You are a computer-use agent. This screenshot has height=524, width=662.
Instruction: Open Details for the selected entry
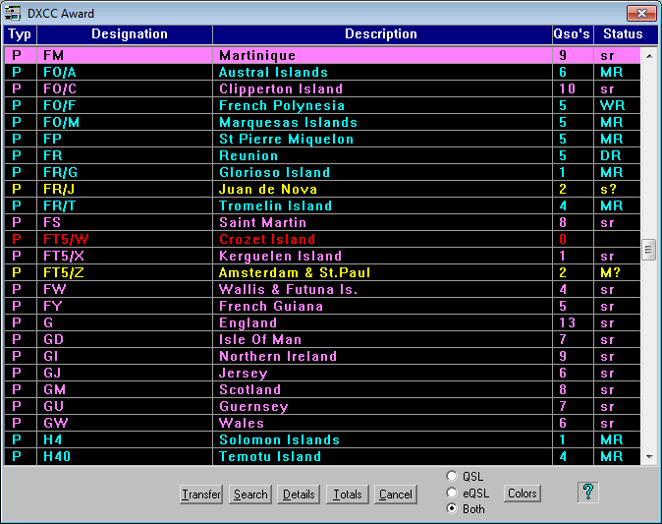point(299,495)
